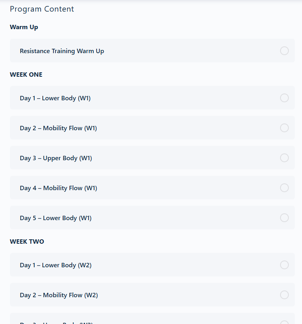The image size is (302, 324).
Task: Mark Day 1 Lower Body (W2) circle done
Action: tap(284, 265)
